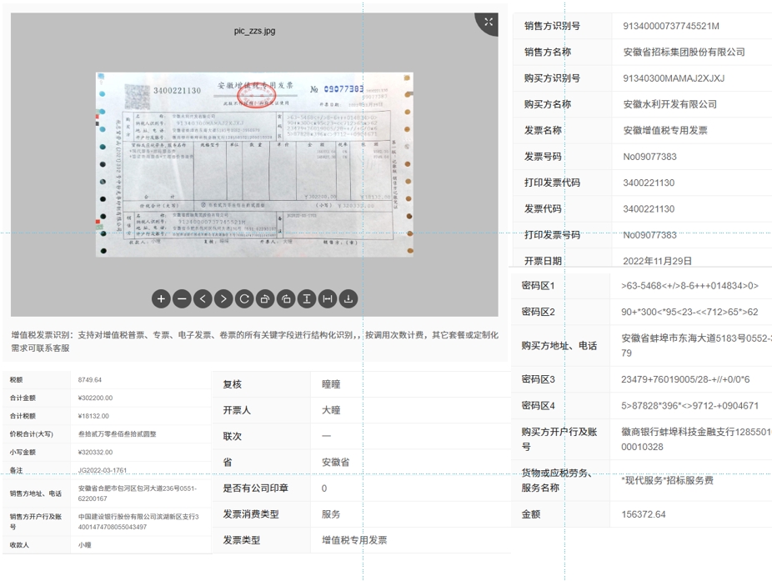Select the 备注 value JG2022-03-1761

(103, 471)
